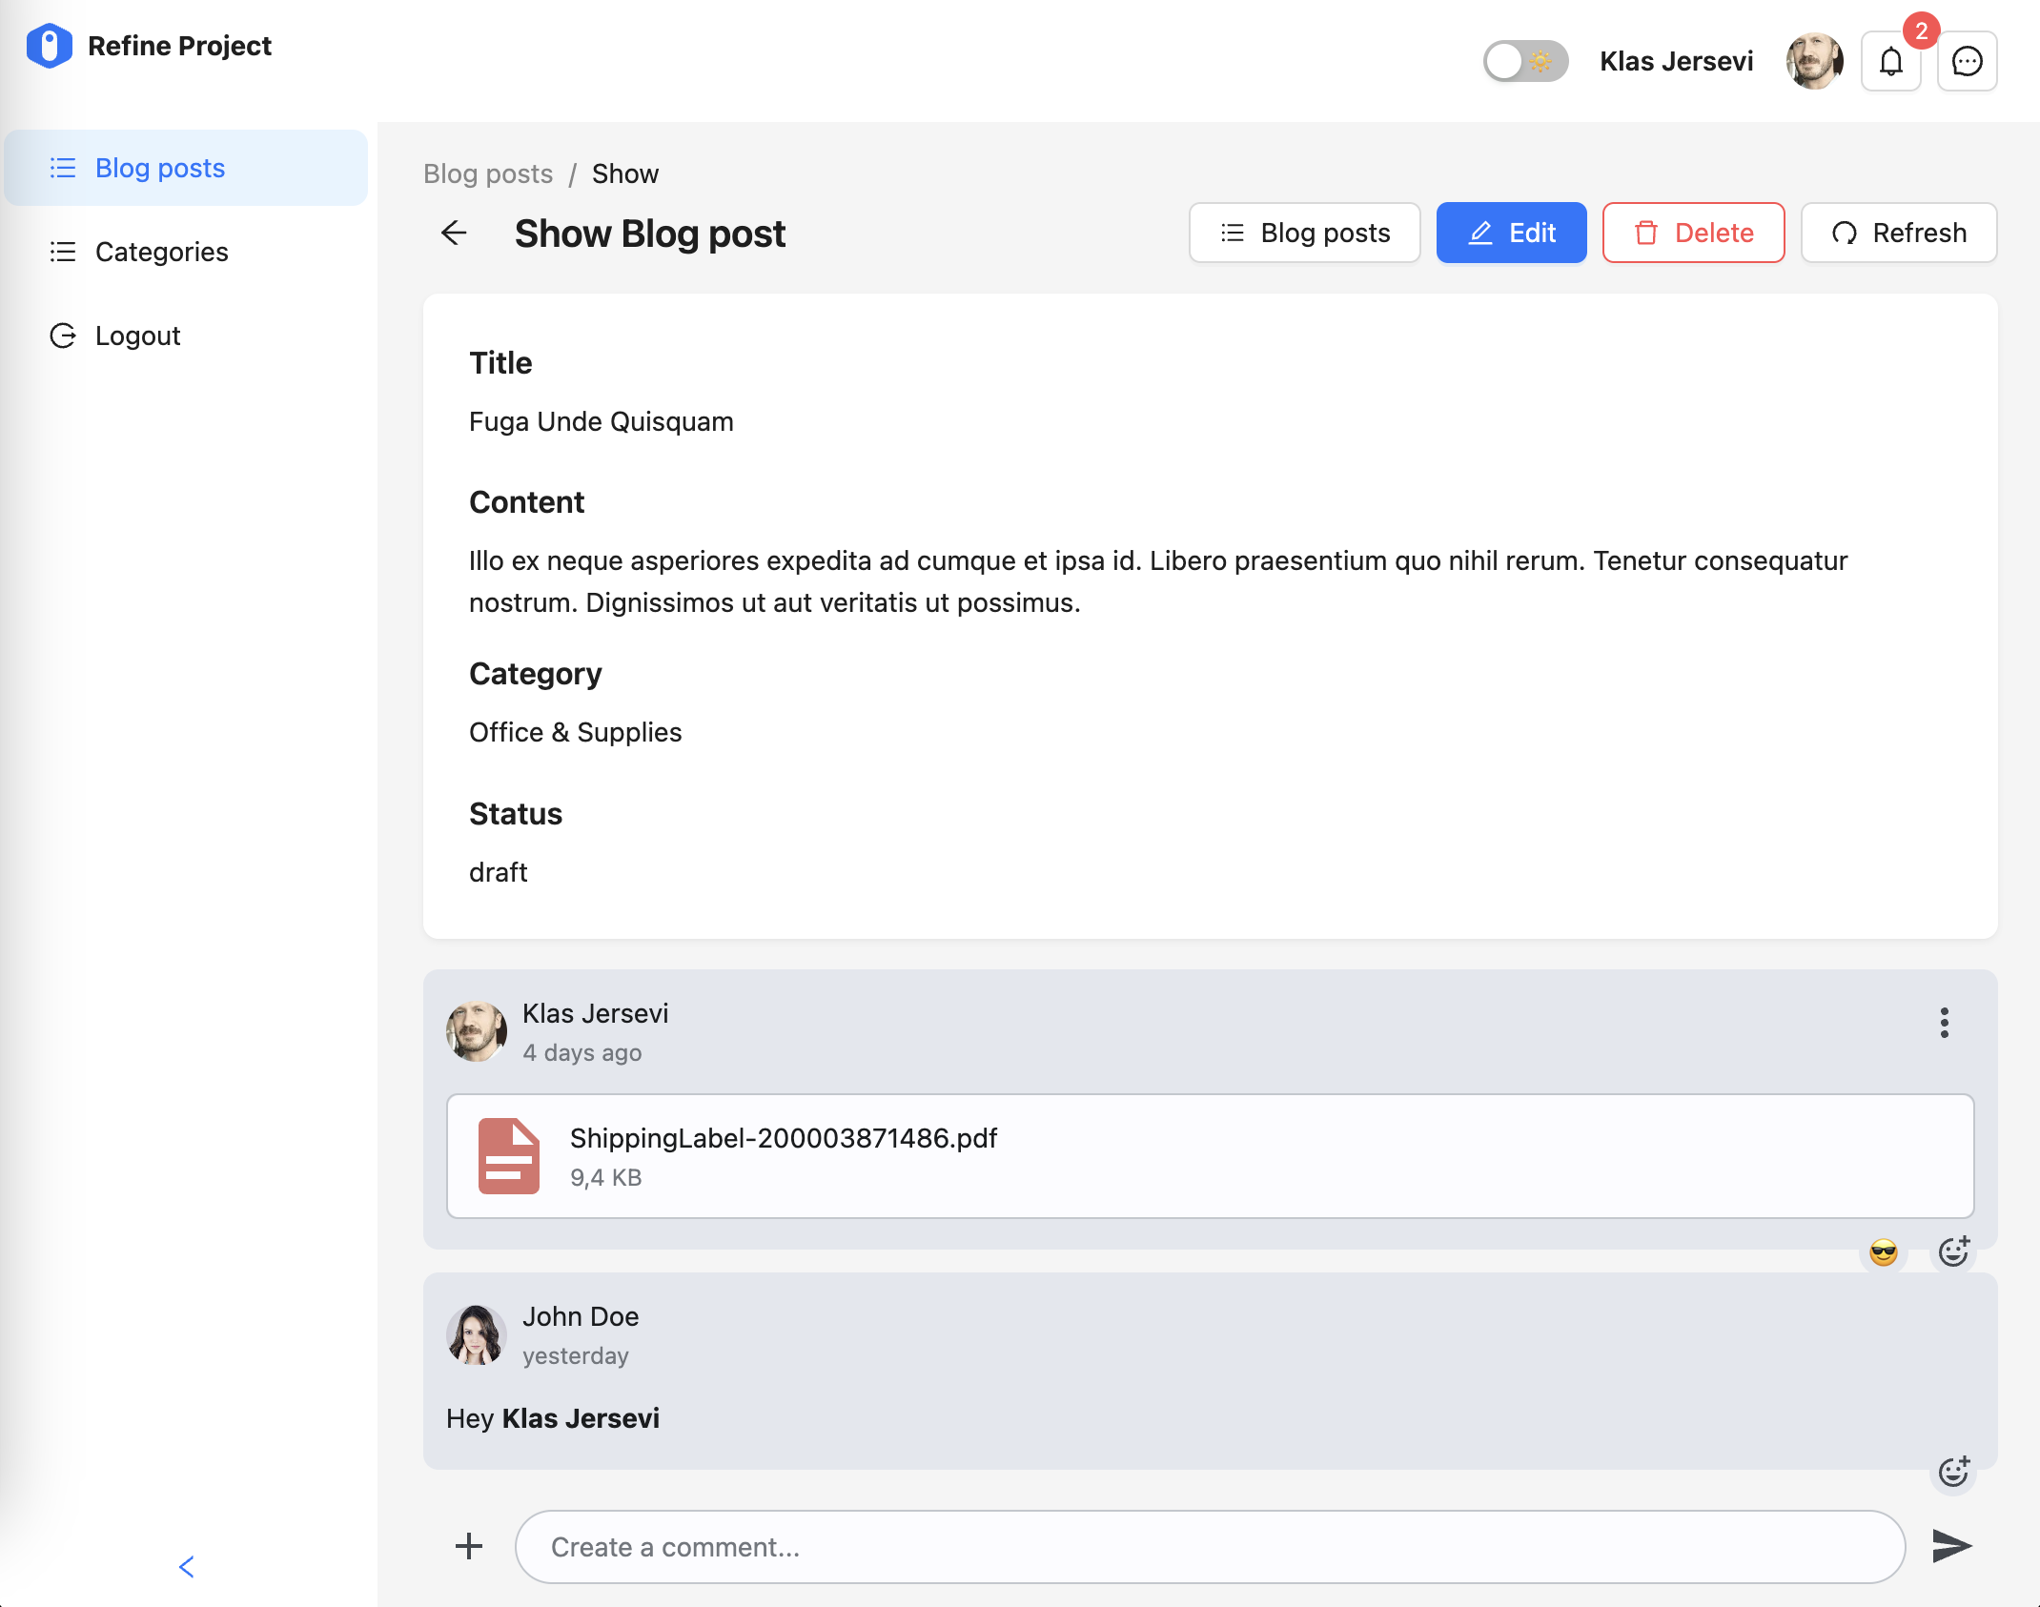Add a reaction to John Doe's comment

[1954, 1473]
